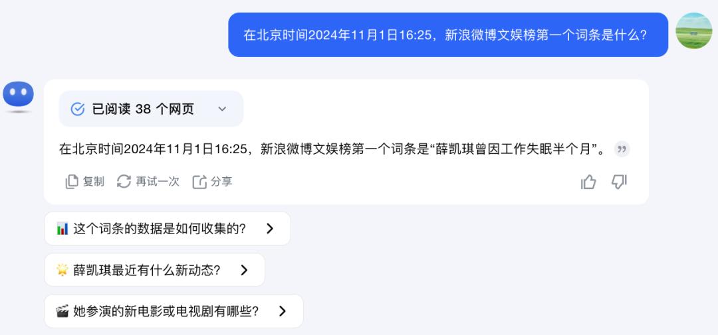The width and height of the screenshot is (718, 335).
Task: Click the blue user question bubble
Action: [x=447, y=34]
